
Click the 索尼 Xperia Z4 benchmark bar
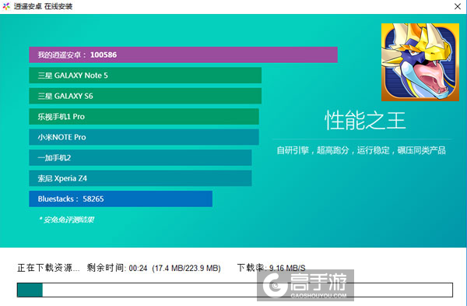pos(140,178)
